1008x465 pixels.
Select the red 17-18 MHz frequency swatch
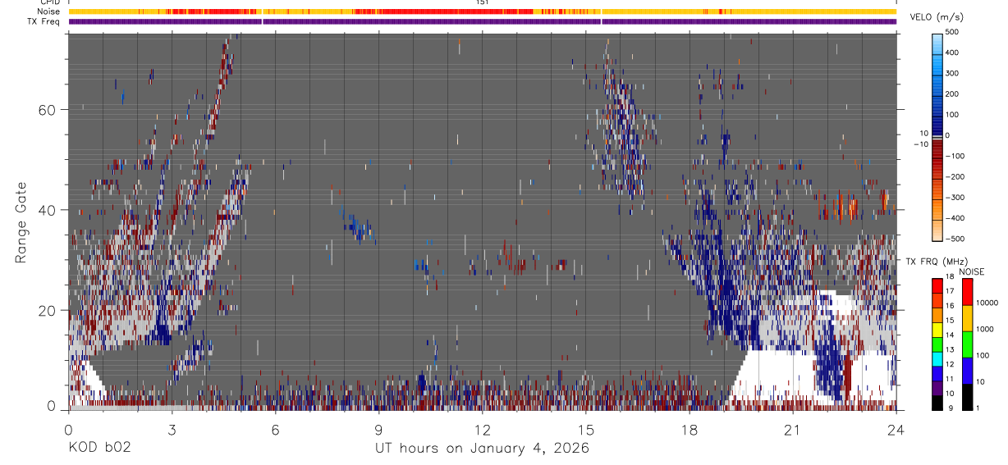(x=937, y=285)
